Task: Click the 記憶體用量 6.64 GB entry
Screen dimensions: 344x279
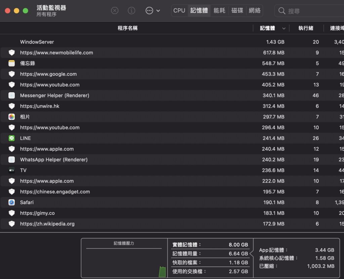Action: [210, 254]
